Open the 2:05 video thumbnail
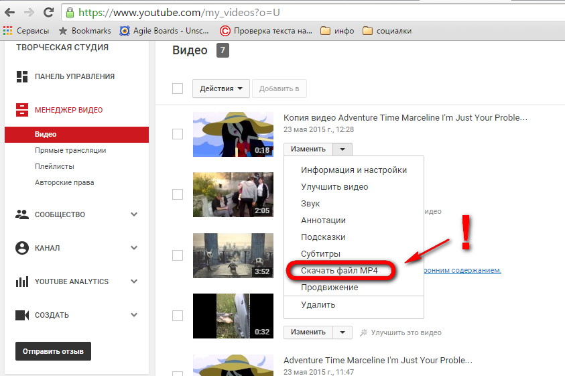Viewport: 565px width, 376px height. click(233, 194)
